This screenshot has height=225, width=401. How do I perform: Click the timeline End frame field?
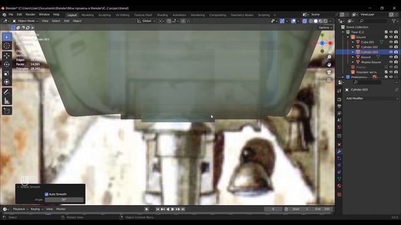(323, 209)
